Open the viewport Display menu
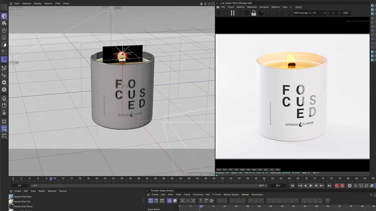This screenshot has height=211, width=376. pos(38,3)
